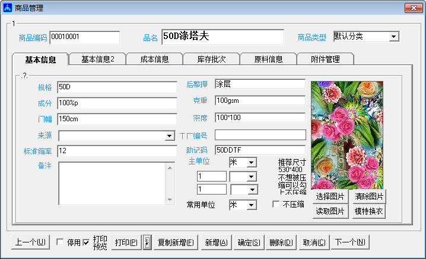This screenshot has height=259, width=426.
Task: Open the 商品类型 dropdown
Action: tap(394, 37)
